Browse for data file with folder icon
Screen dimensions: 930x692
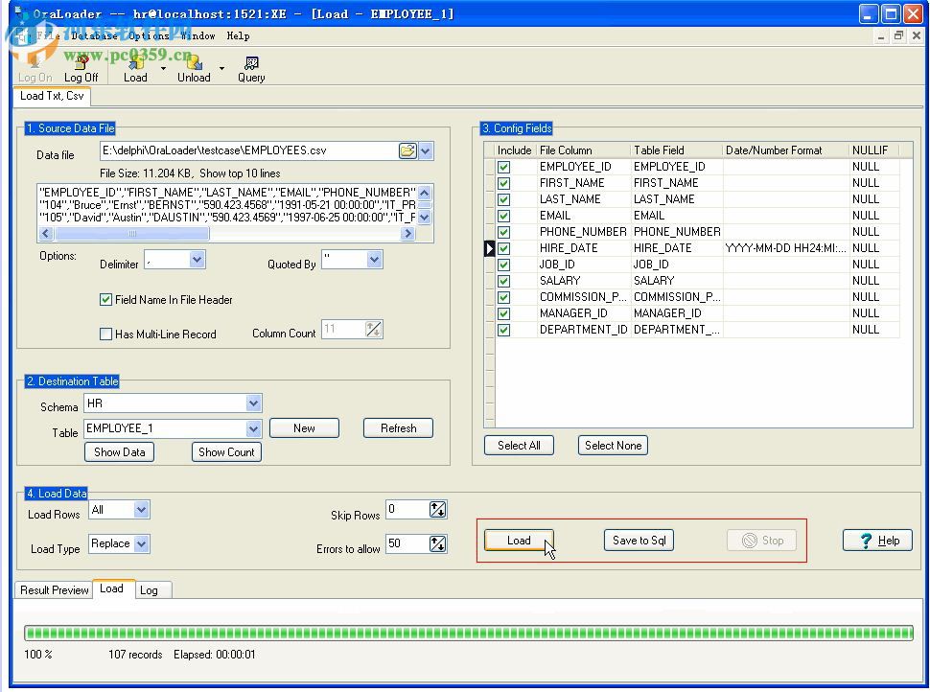point(407,150)
